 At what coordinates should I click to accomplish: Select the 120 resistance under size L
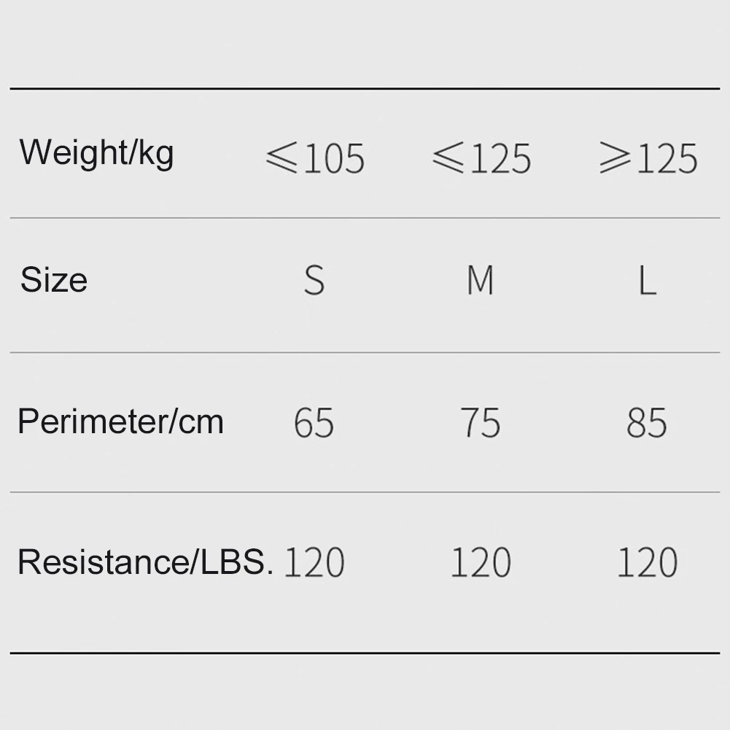coord(648,563)
